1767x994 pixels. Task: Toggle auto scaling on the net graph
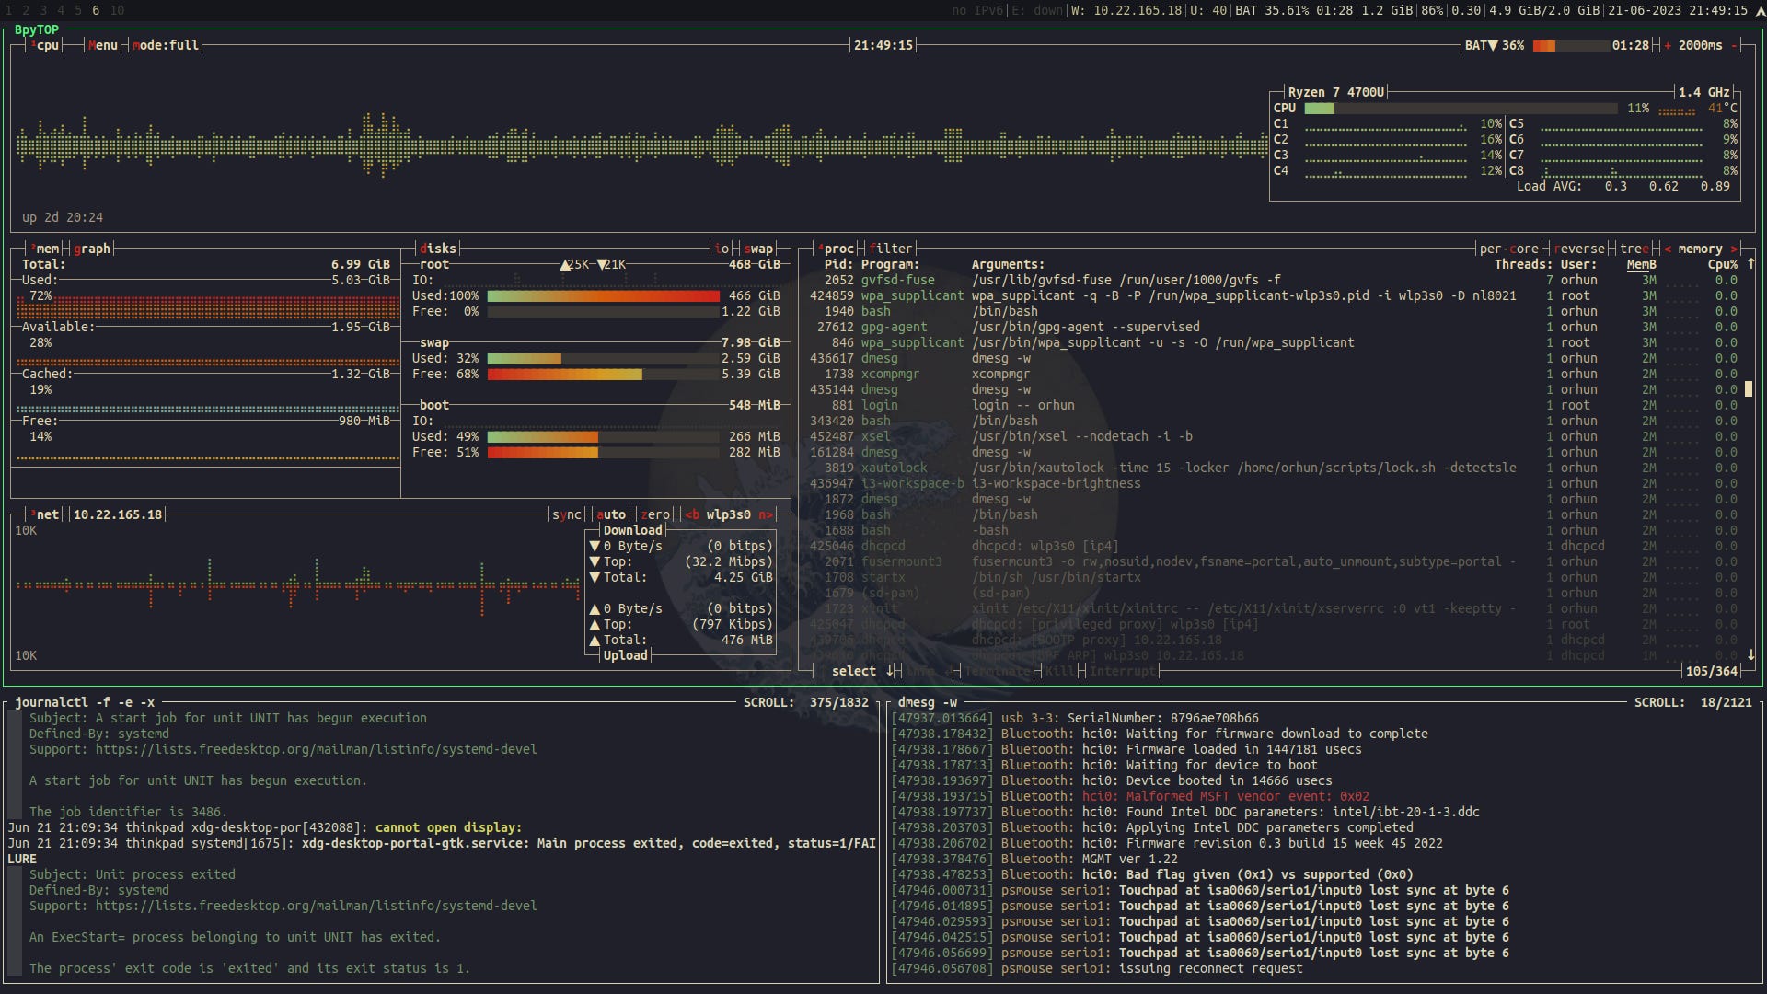pos(611,514)
